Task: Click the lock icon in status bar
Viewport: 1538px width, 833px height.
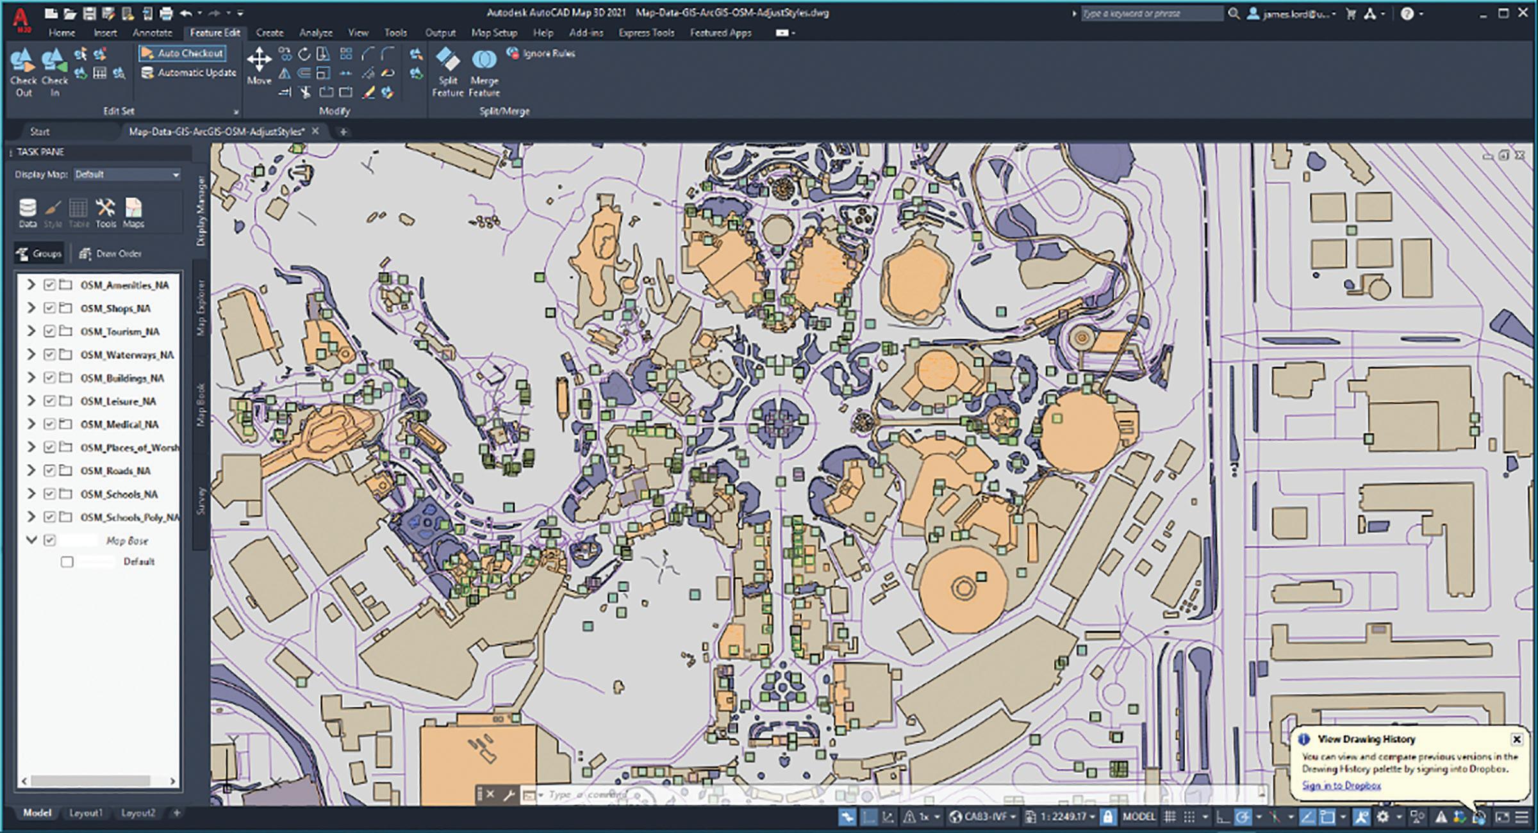Action: (1108, 816)
